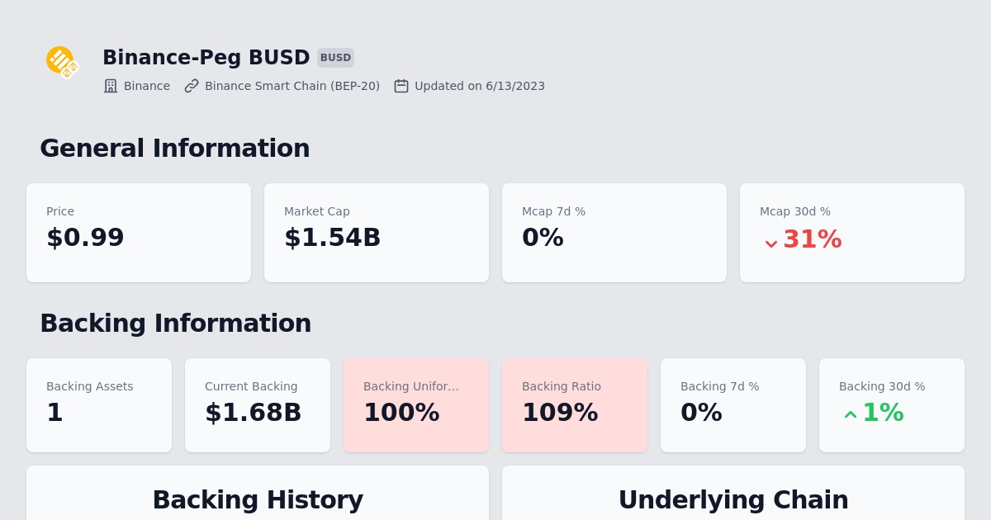Click the building icon next to Binance
The width and height of the screenshot is (991, 520).
click(x=111, y=86)
